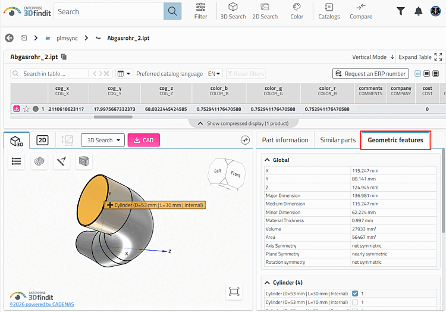
Task: Switch to medium row density icon
Action: 426,74
